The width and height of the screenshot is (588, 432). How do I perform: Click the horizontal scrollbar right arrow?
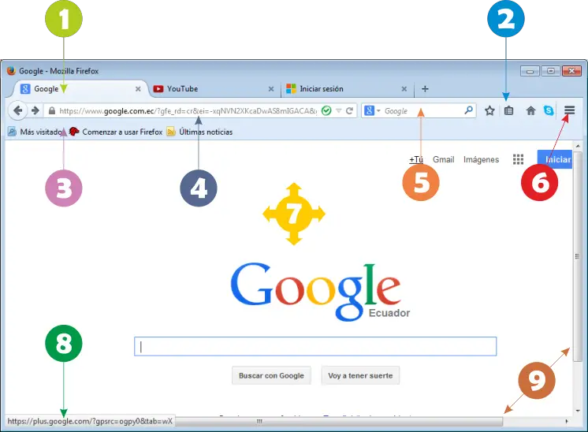click(566, 422)
